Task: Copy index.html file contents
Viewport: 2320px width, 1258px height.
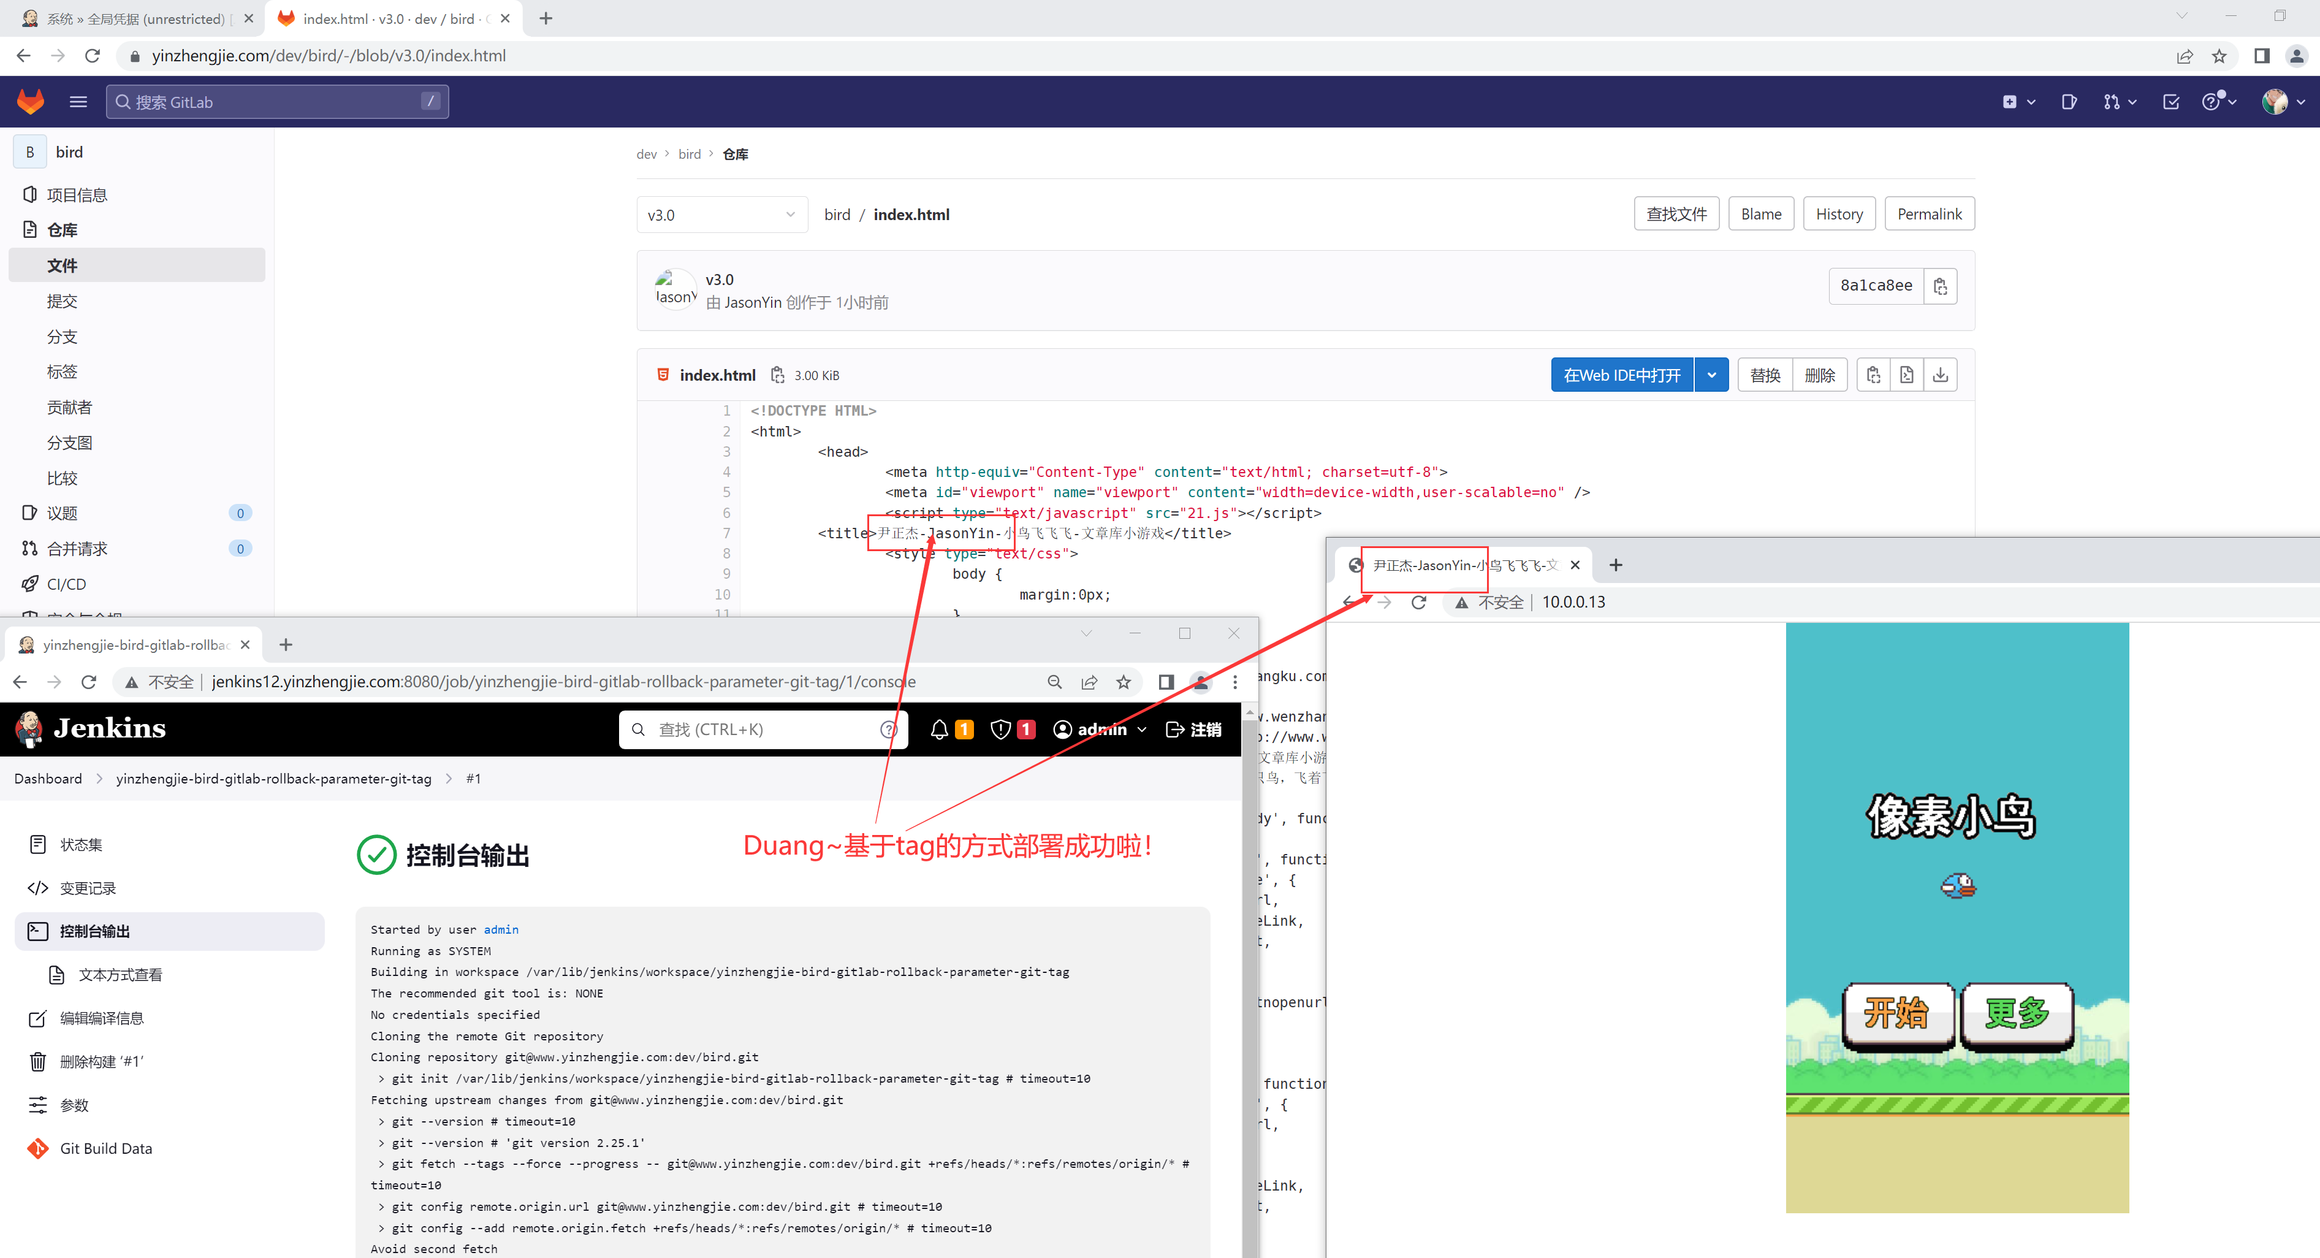Action: (x=1873, y=375)
